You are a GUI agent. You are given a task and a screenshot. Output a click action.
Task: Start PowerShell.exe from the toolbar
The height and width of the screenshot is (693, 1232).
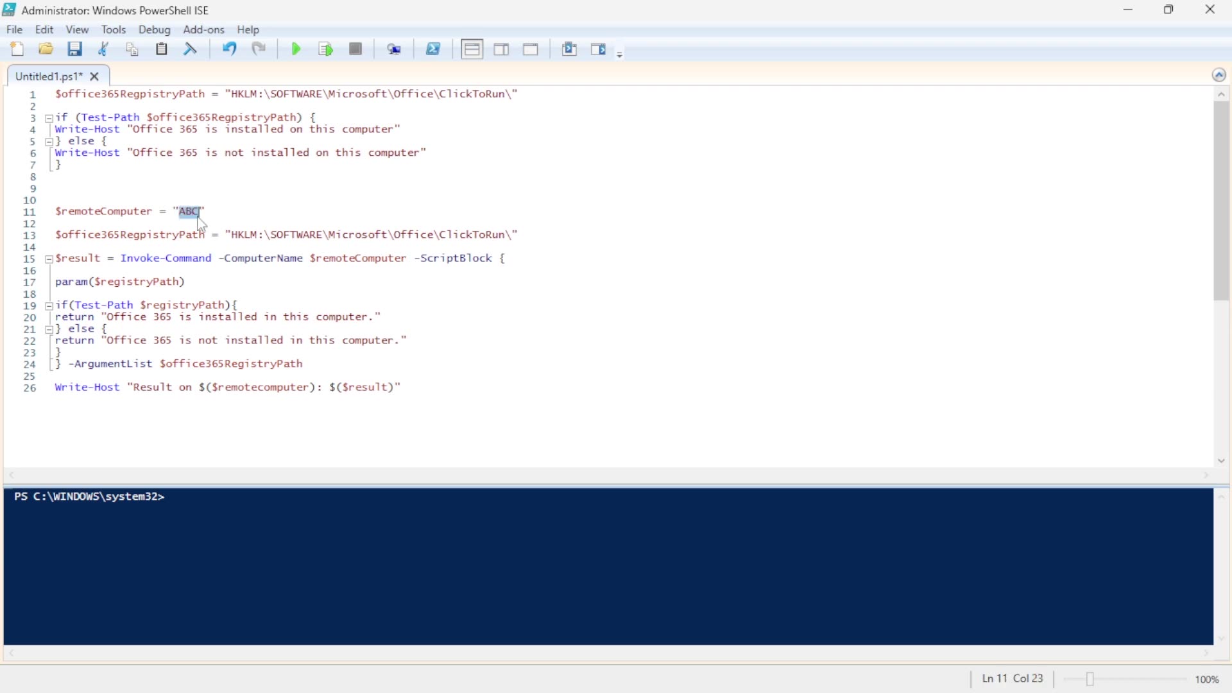coord(434,49)
